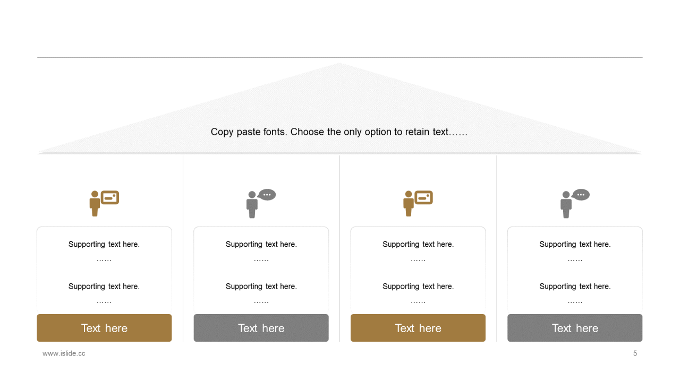The image size is (680, 382).
Task: Select lower "Supporting text here." in third column
Action: pyautogui.click(x=418, y=286)
